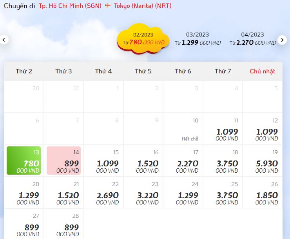The height and width of the screenshot is (239, 290).
Task: Select February 11 fare 1.099
Action: click(x=223, y=129)
